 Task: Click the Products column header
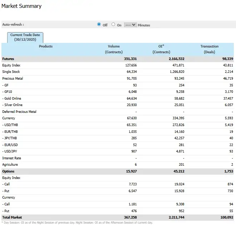[45, 46]
